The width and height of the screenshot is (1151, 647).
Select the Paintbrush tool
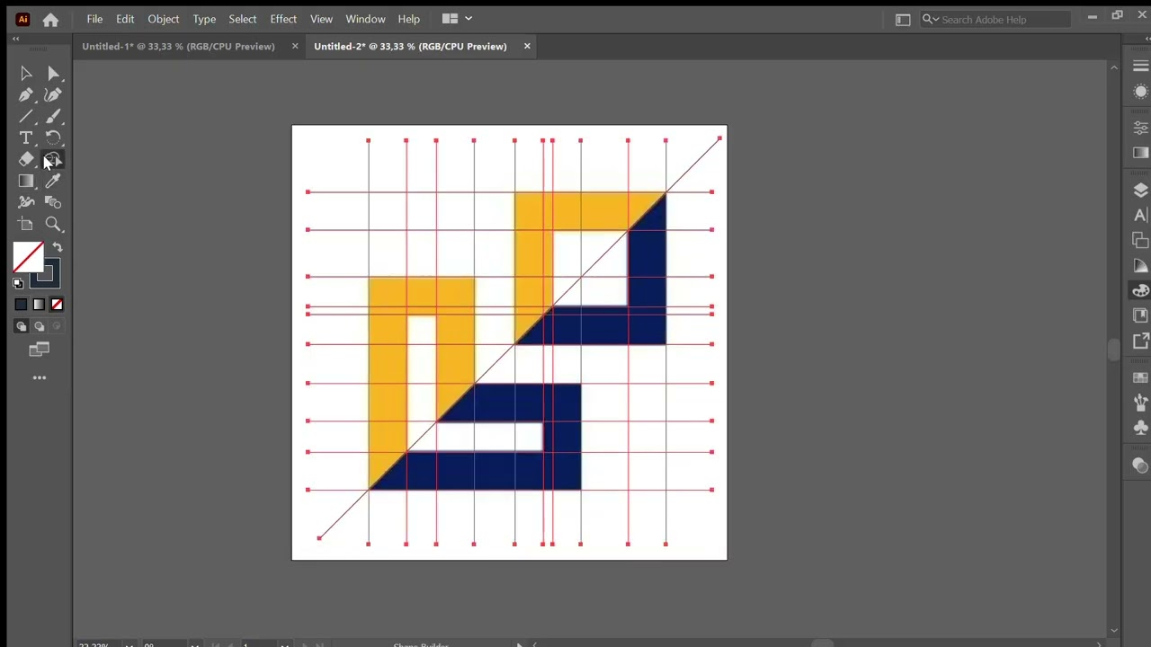pyautogui.click(x=53, y=117)
